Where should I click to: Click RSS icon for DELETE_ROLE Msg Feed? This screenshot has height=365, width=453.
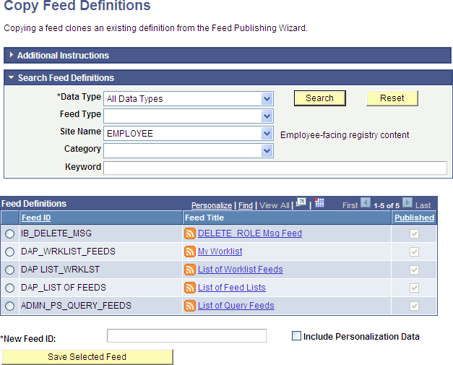pyautogui.click(x=190, y=233)
